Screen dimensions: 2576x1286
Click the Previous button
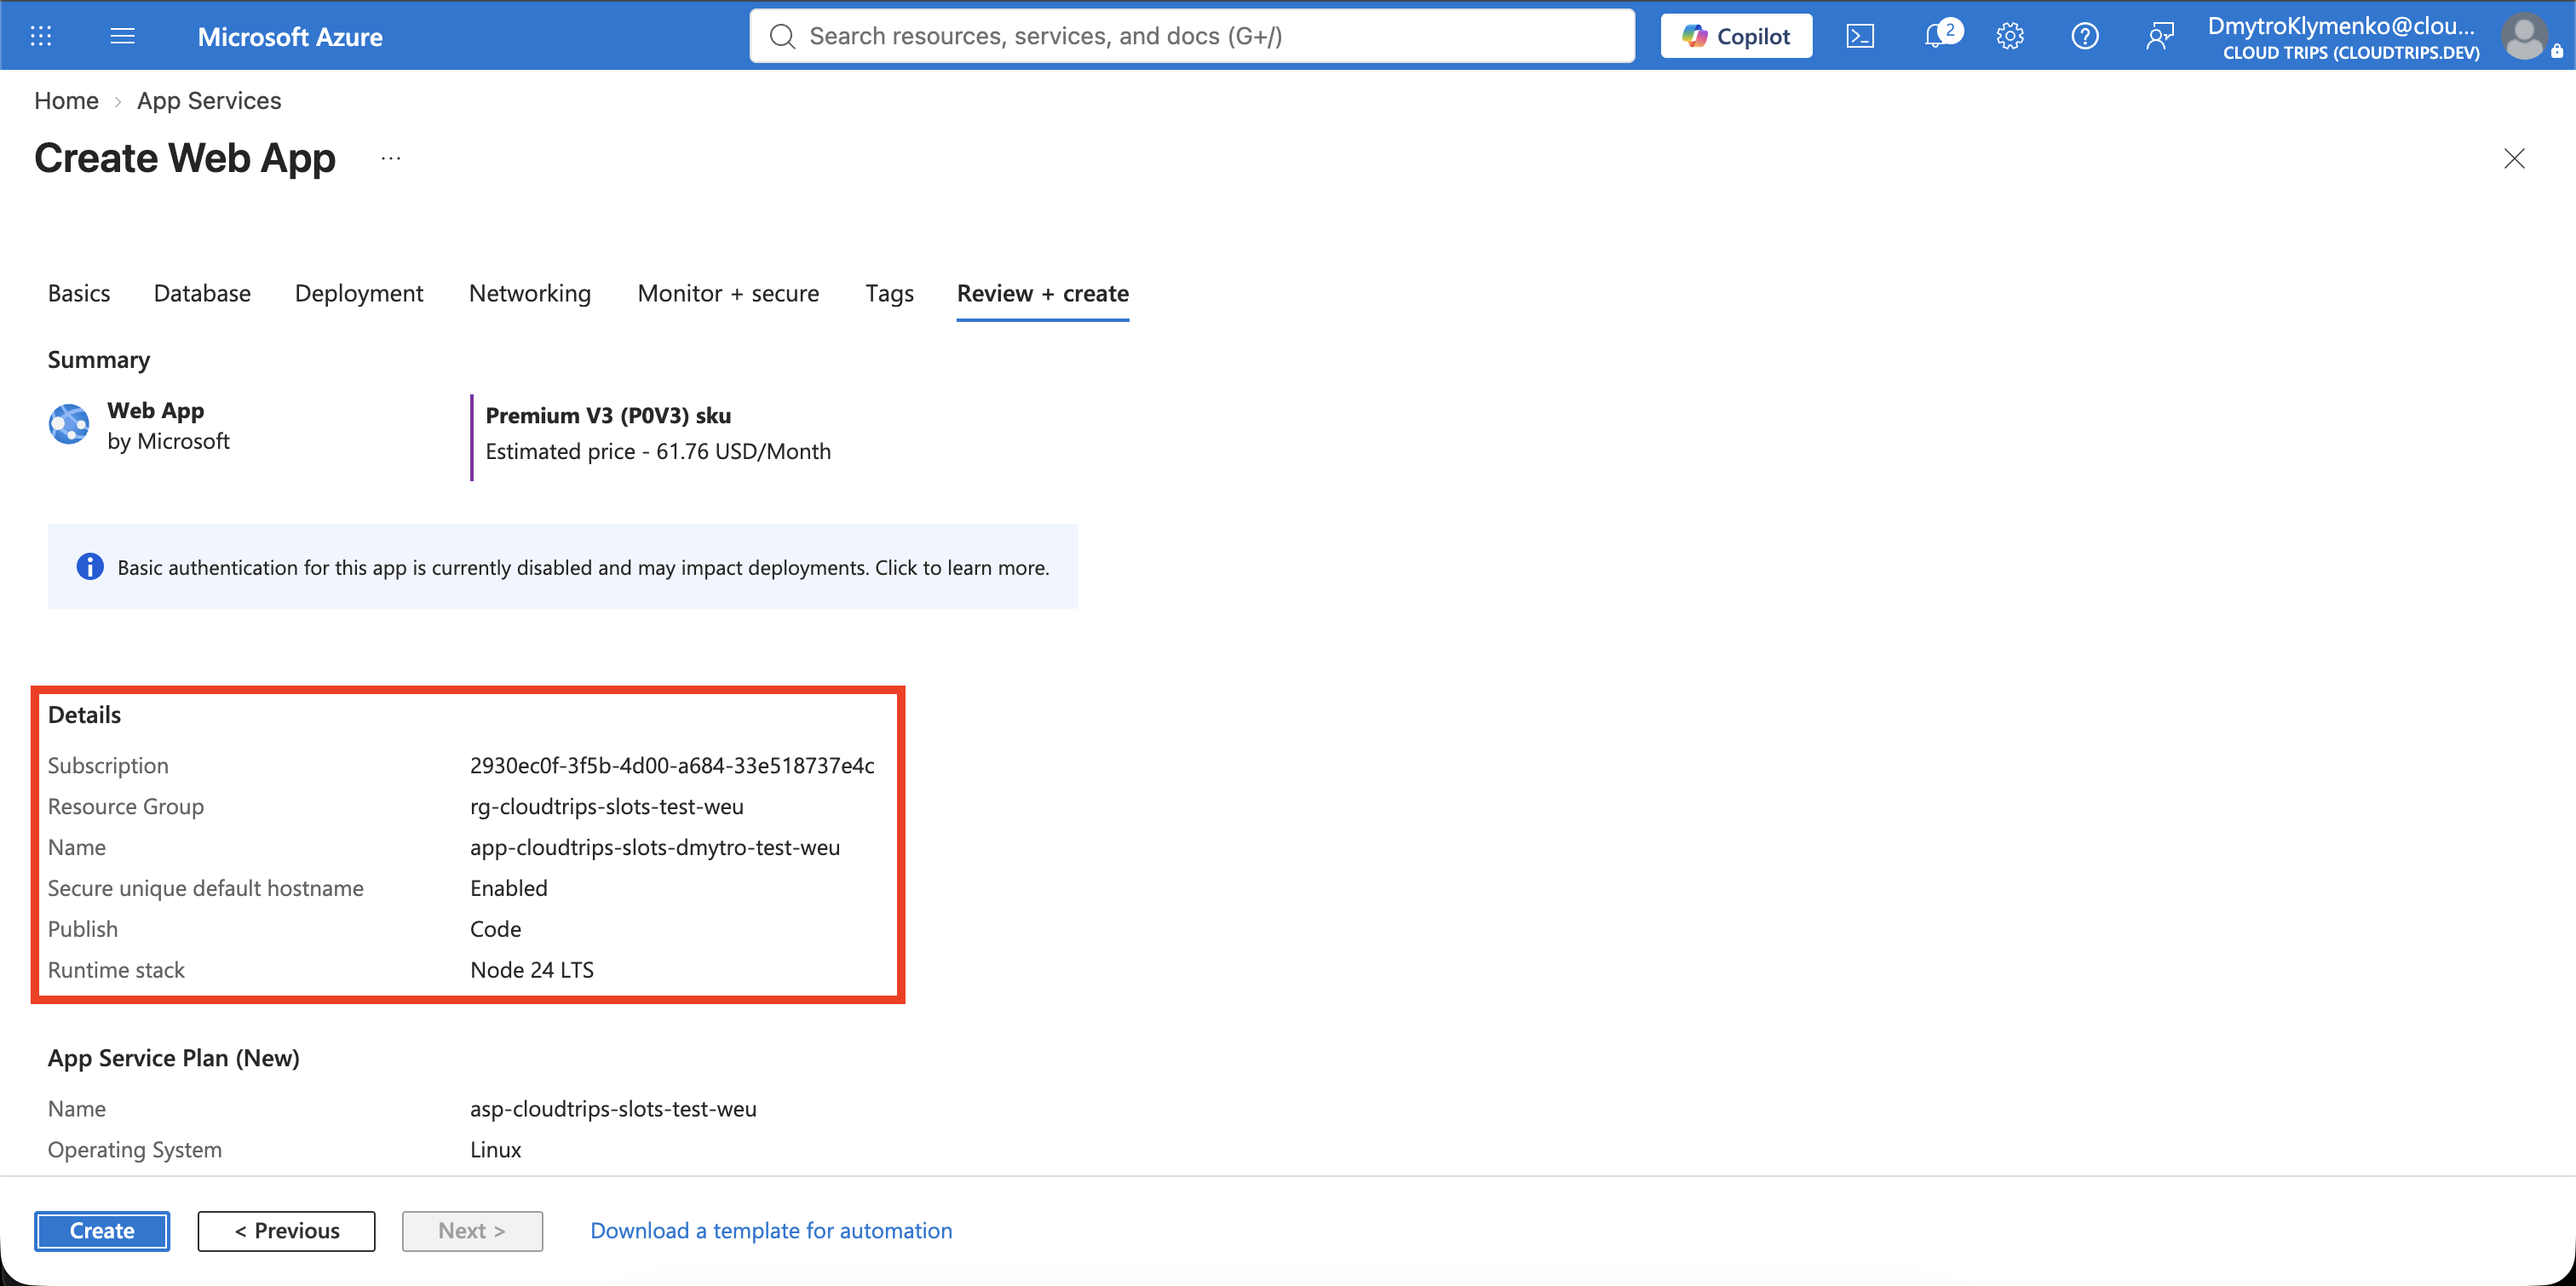(x=286, y=1231)
